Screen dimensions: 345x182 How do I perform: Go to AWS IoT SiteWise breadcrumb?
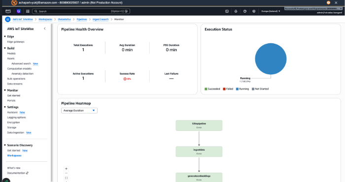(23, 19)
